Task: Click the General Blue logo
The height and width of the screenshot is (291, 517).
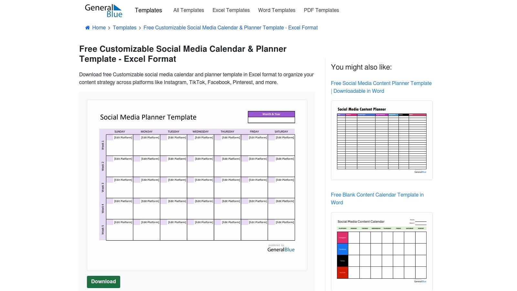Action: click(103, 10)
